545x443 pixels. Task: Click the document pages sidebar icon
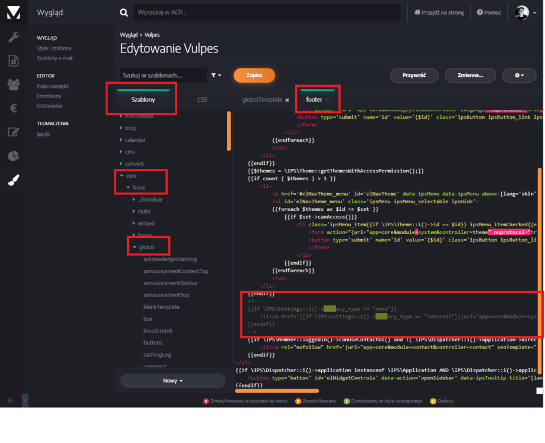pyautogui.click(x=13, y=61)
